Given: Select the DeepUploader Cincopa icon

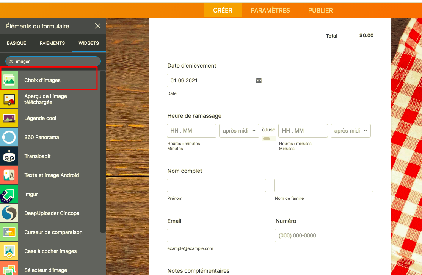Looking at the screenshot, I should point(9,213).
